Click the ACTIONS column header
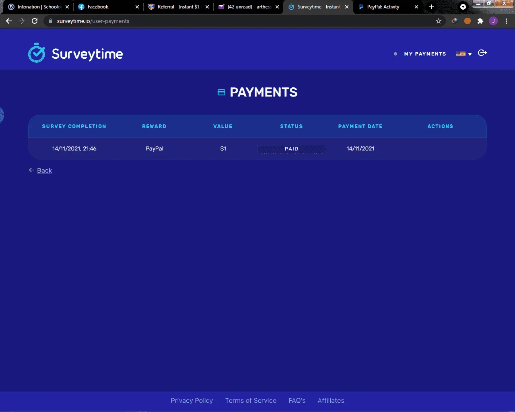Viewport: 515px width, 412px height. click(x=440, y=126)
